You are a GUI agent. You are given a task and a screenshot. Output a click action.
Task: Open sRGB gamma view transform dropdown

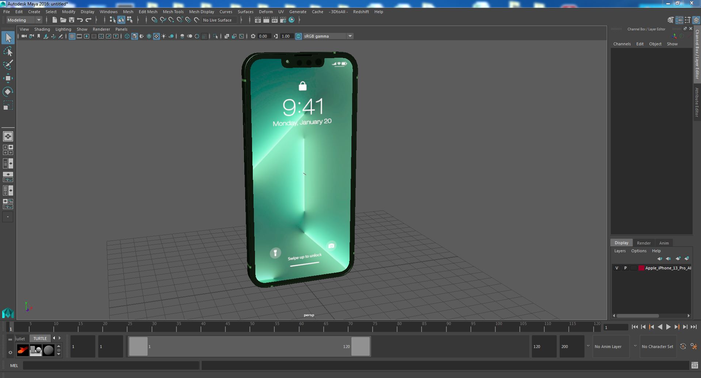pyautogui.click(x=328, y=36)
